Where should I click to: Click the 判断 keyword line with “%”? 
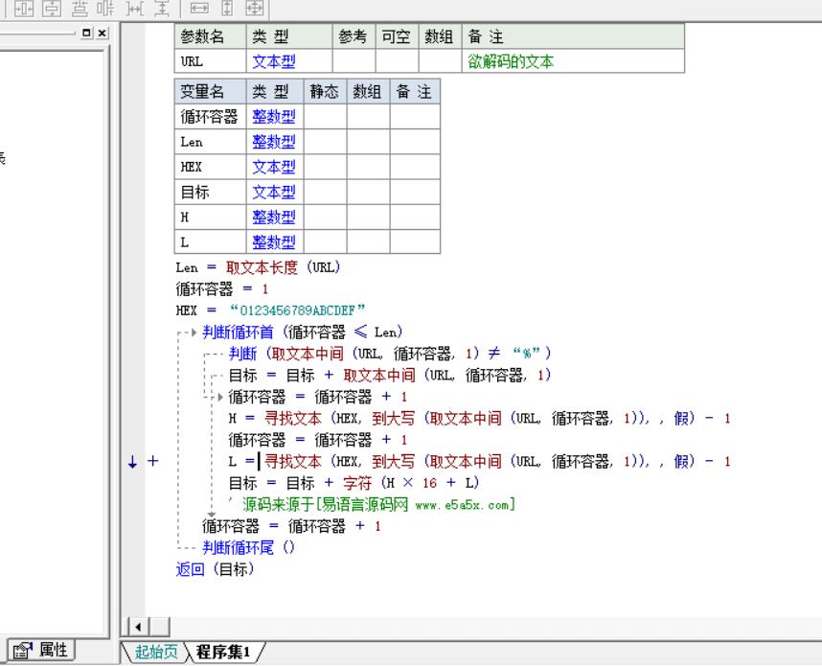point(390,354)
